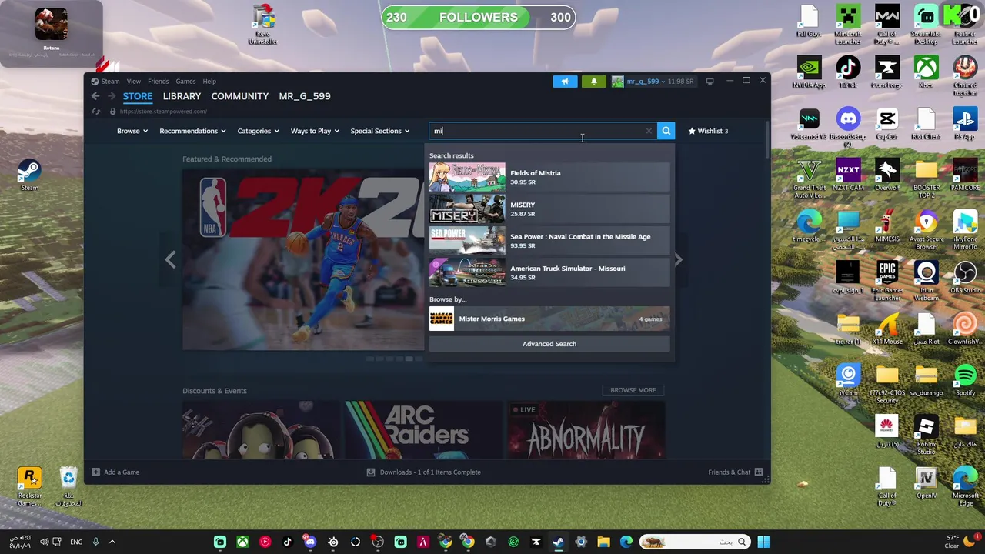Image resolution: width=985 pixels, height=554 pixels.
Task: Open the Friends & Chat panel
Action: point(736,472)
